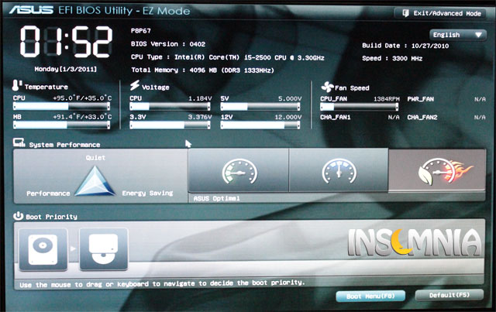Click the lightning bolt Voltage icon
This screenshot has height=312, width=496.
click(135, 85)
